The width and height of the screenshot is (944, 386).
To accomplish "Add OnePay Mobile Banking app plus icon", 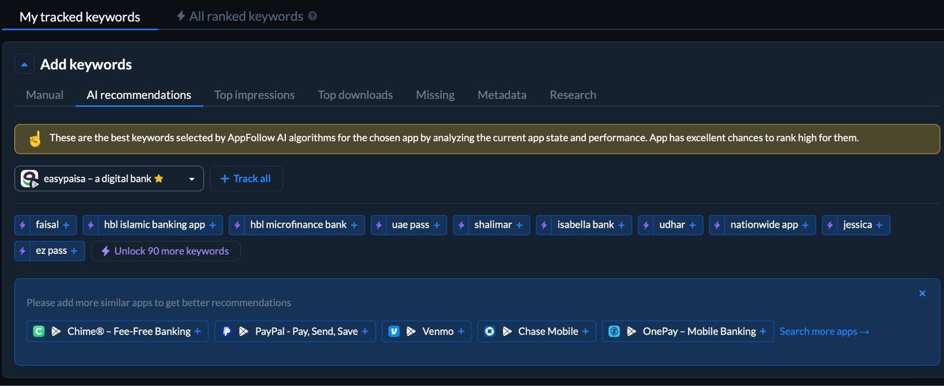I will (x=763, y=331).
